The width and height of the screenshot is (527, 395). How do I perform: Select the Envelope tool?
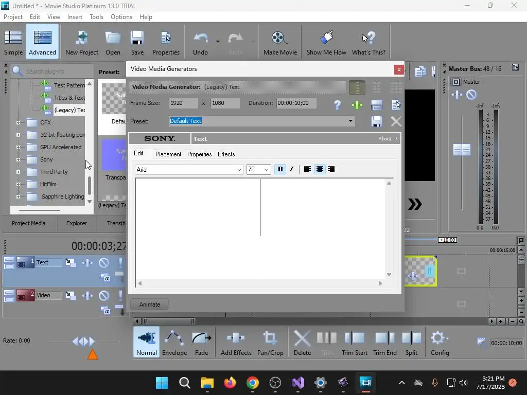(x=174, y=343)
